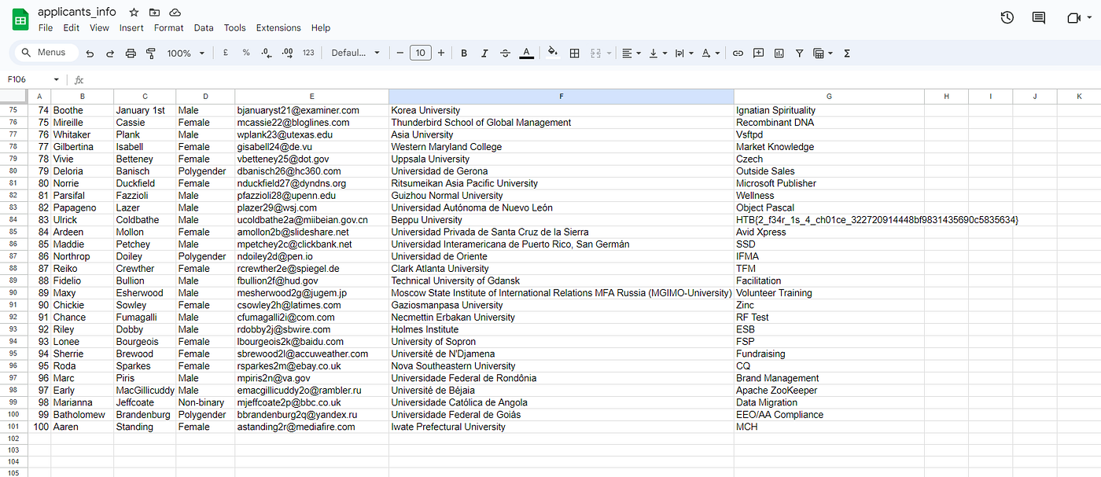Click the Print icon
The image size is (1101, 477).
[131, 53]
